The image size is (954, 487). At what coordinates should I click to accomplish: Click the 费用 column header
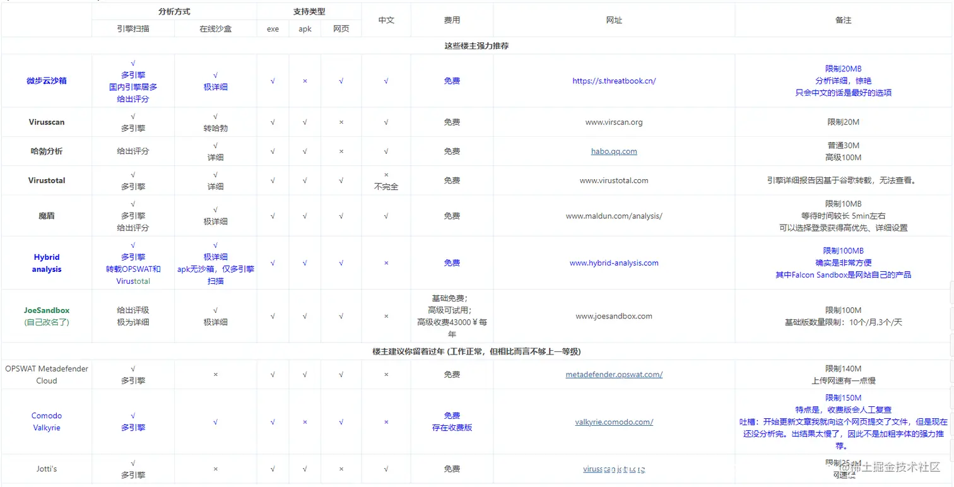pos(452,20)
